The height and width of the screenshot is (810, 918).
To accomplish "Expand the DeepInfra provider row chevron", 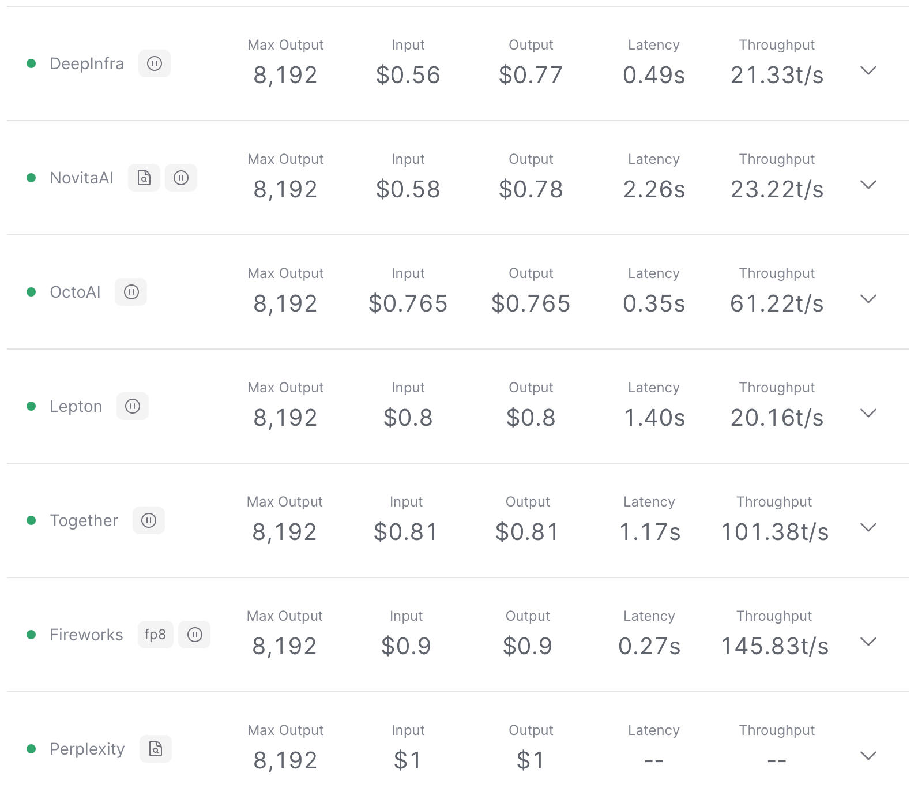I will click(x=868, y=70).
